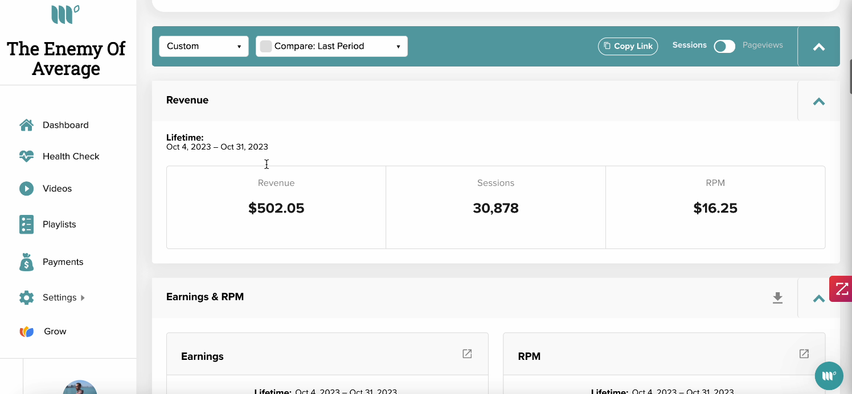
Task: Download the Earnings & RPM data
Action: point(777,298)
